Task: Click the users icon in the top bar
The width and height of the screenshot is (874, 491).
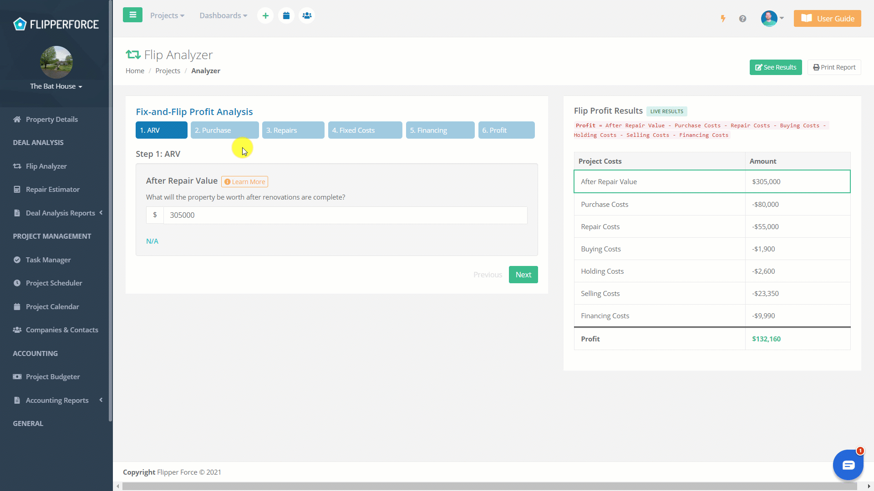Action: coord(307,15)
